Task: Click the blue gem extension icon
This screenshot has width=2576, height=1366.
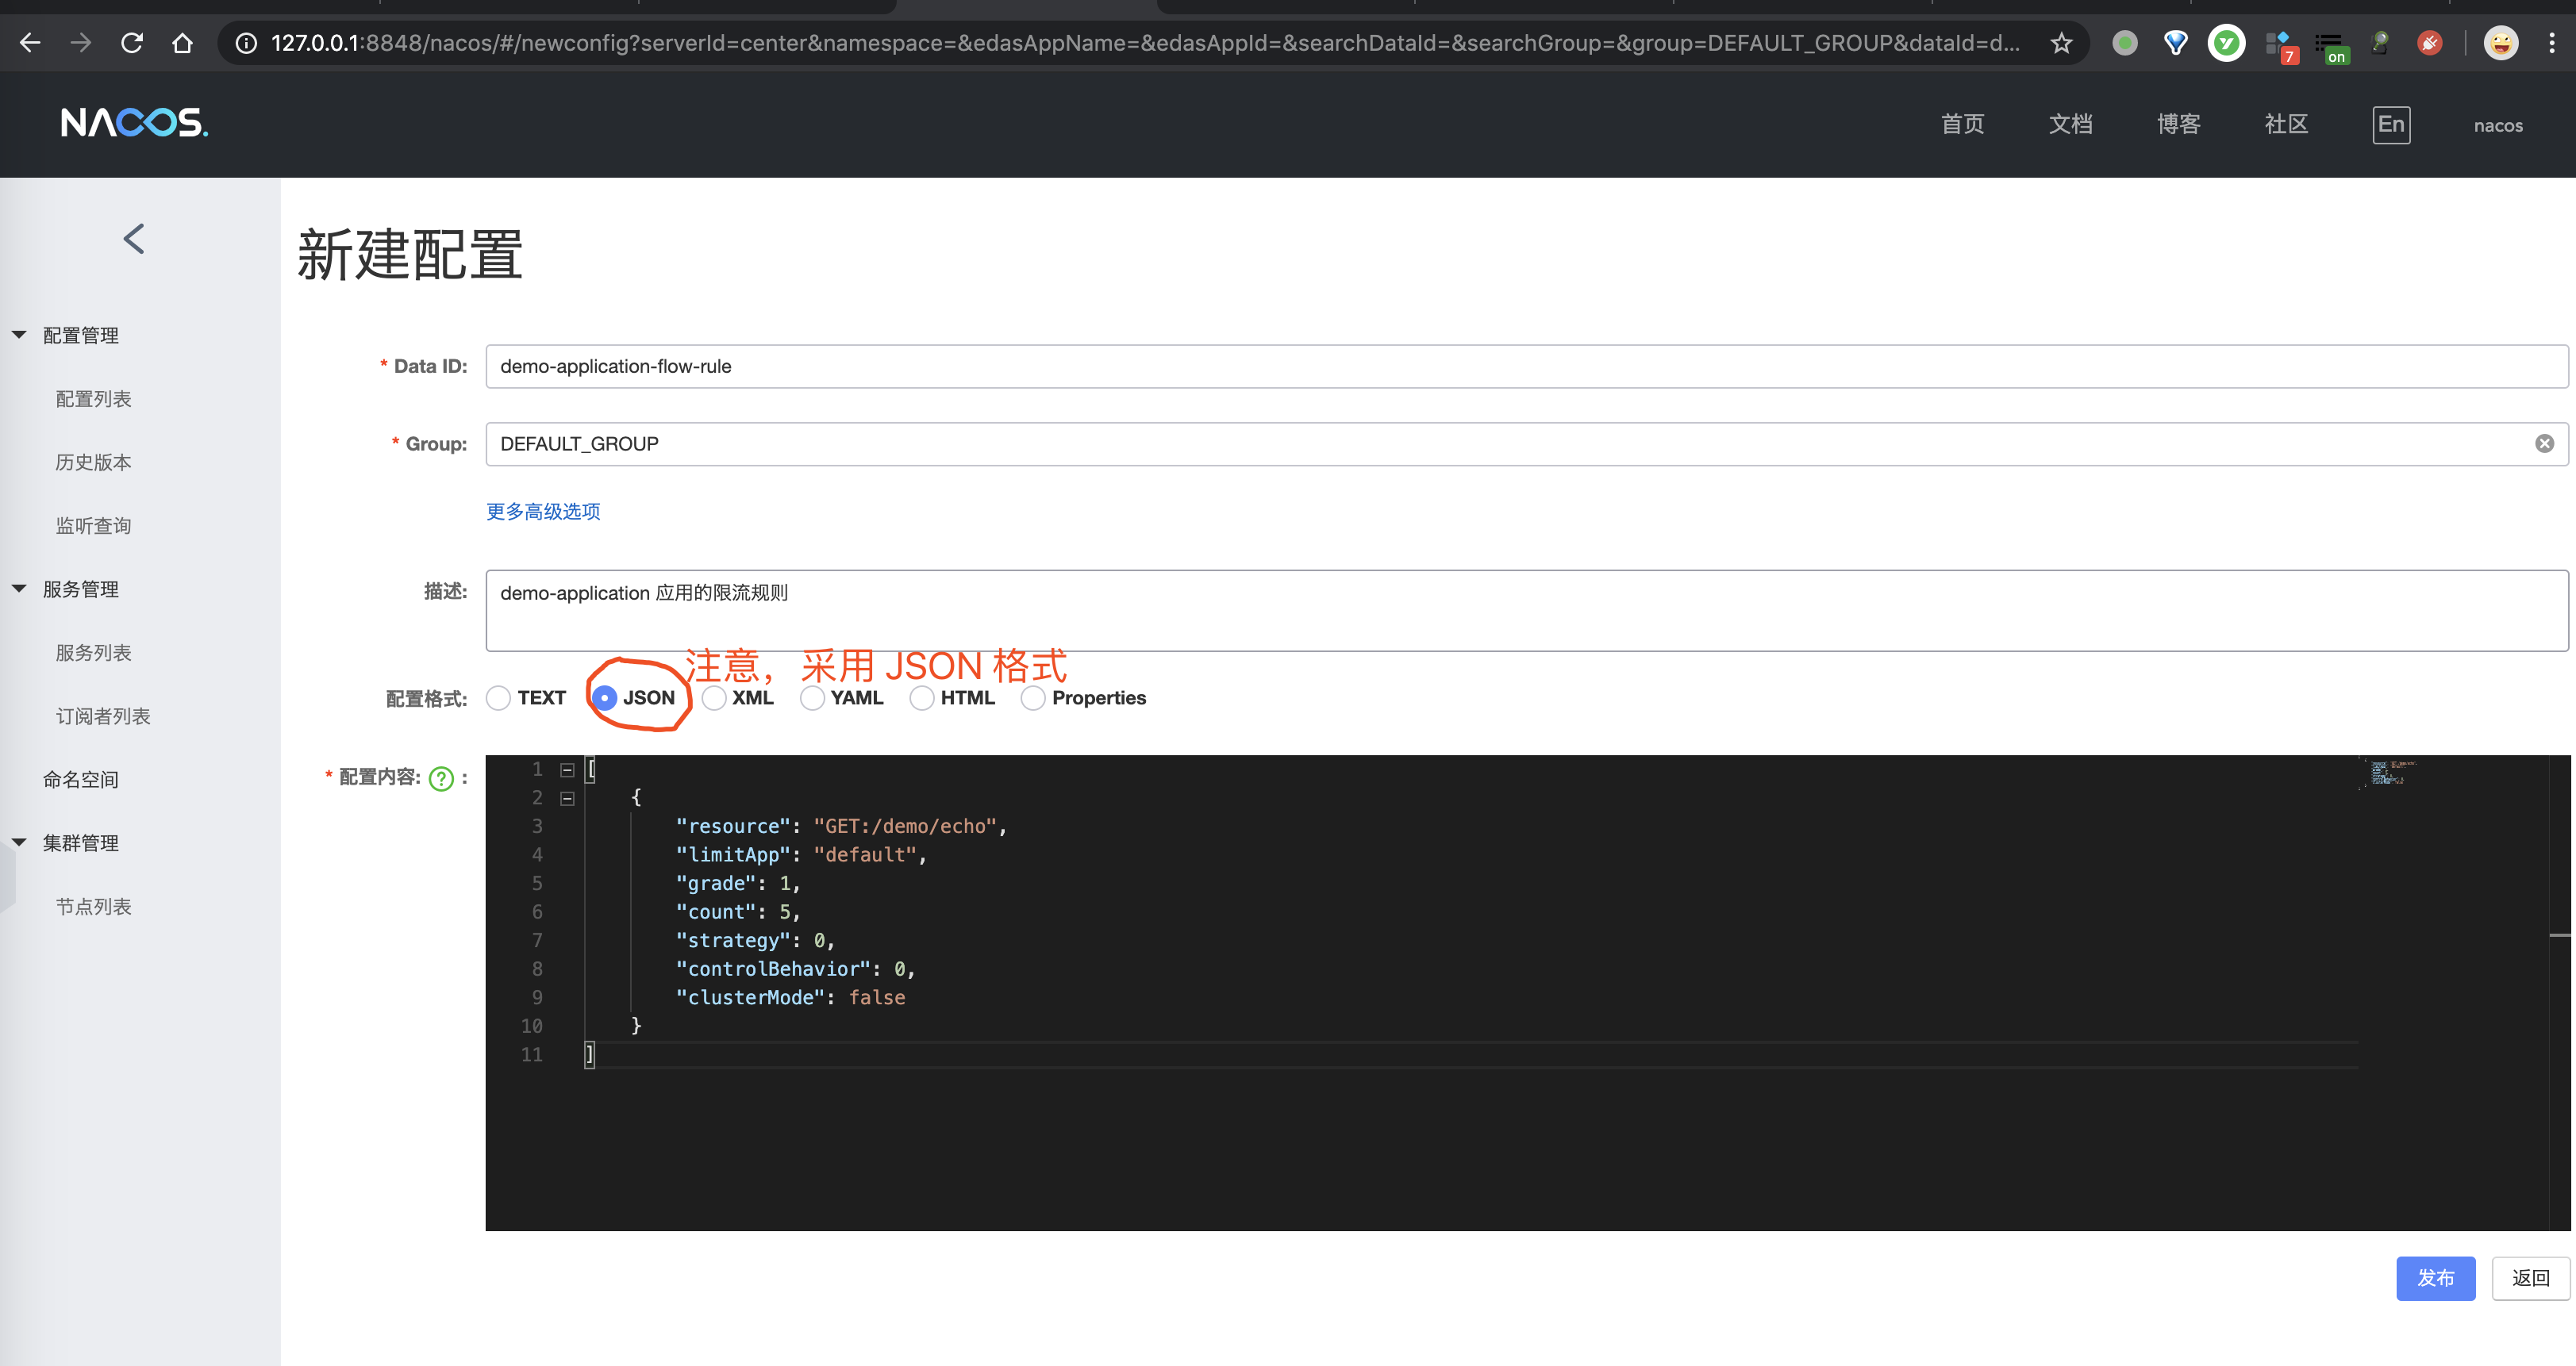Action: [x=2175, y=43]
